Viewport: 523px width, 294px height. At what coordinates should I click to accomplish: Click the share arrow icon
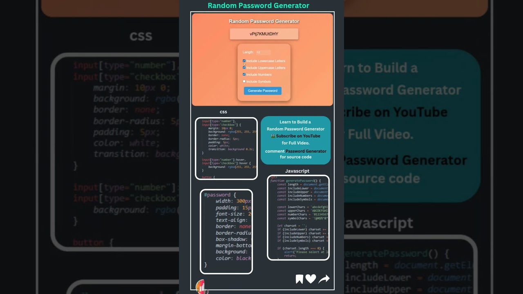324,279
